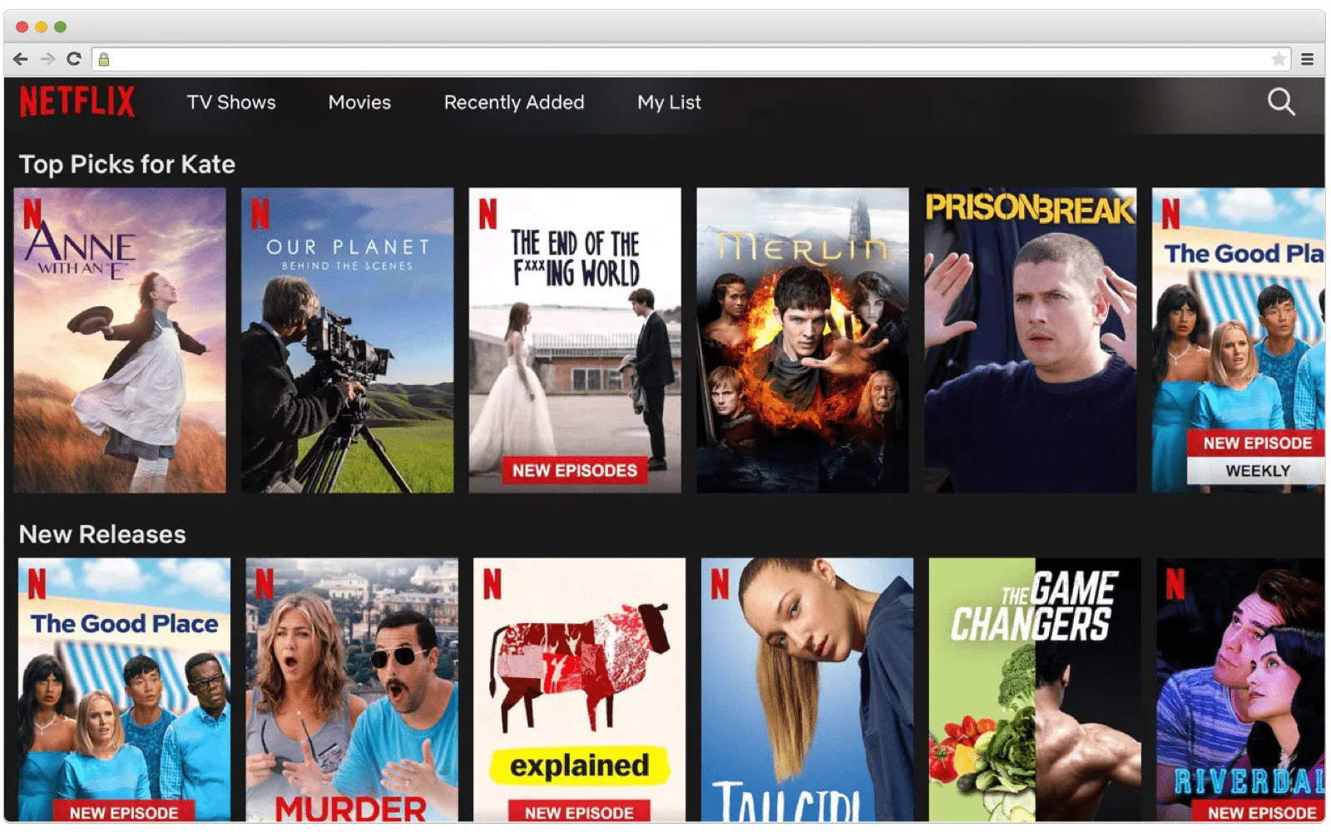Viewport: 1331px width, 832px height.
Task: Maximize the window with the green button
Action: (60, 27)
